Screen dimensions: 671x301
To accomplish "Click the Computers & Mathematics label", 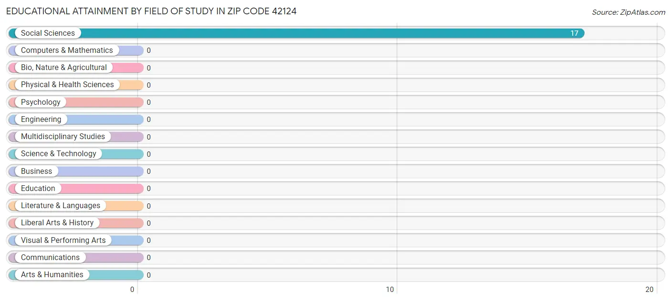I will (67, 50).
